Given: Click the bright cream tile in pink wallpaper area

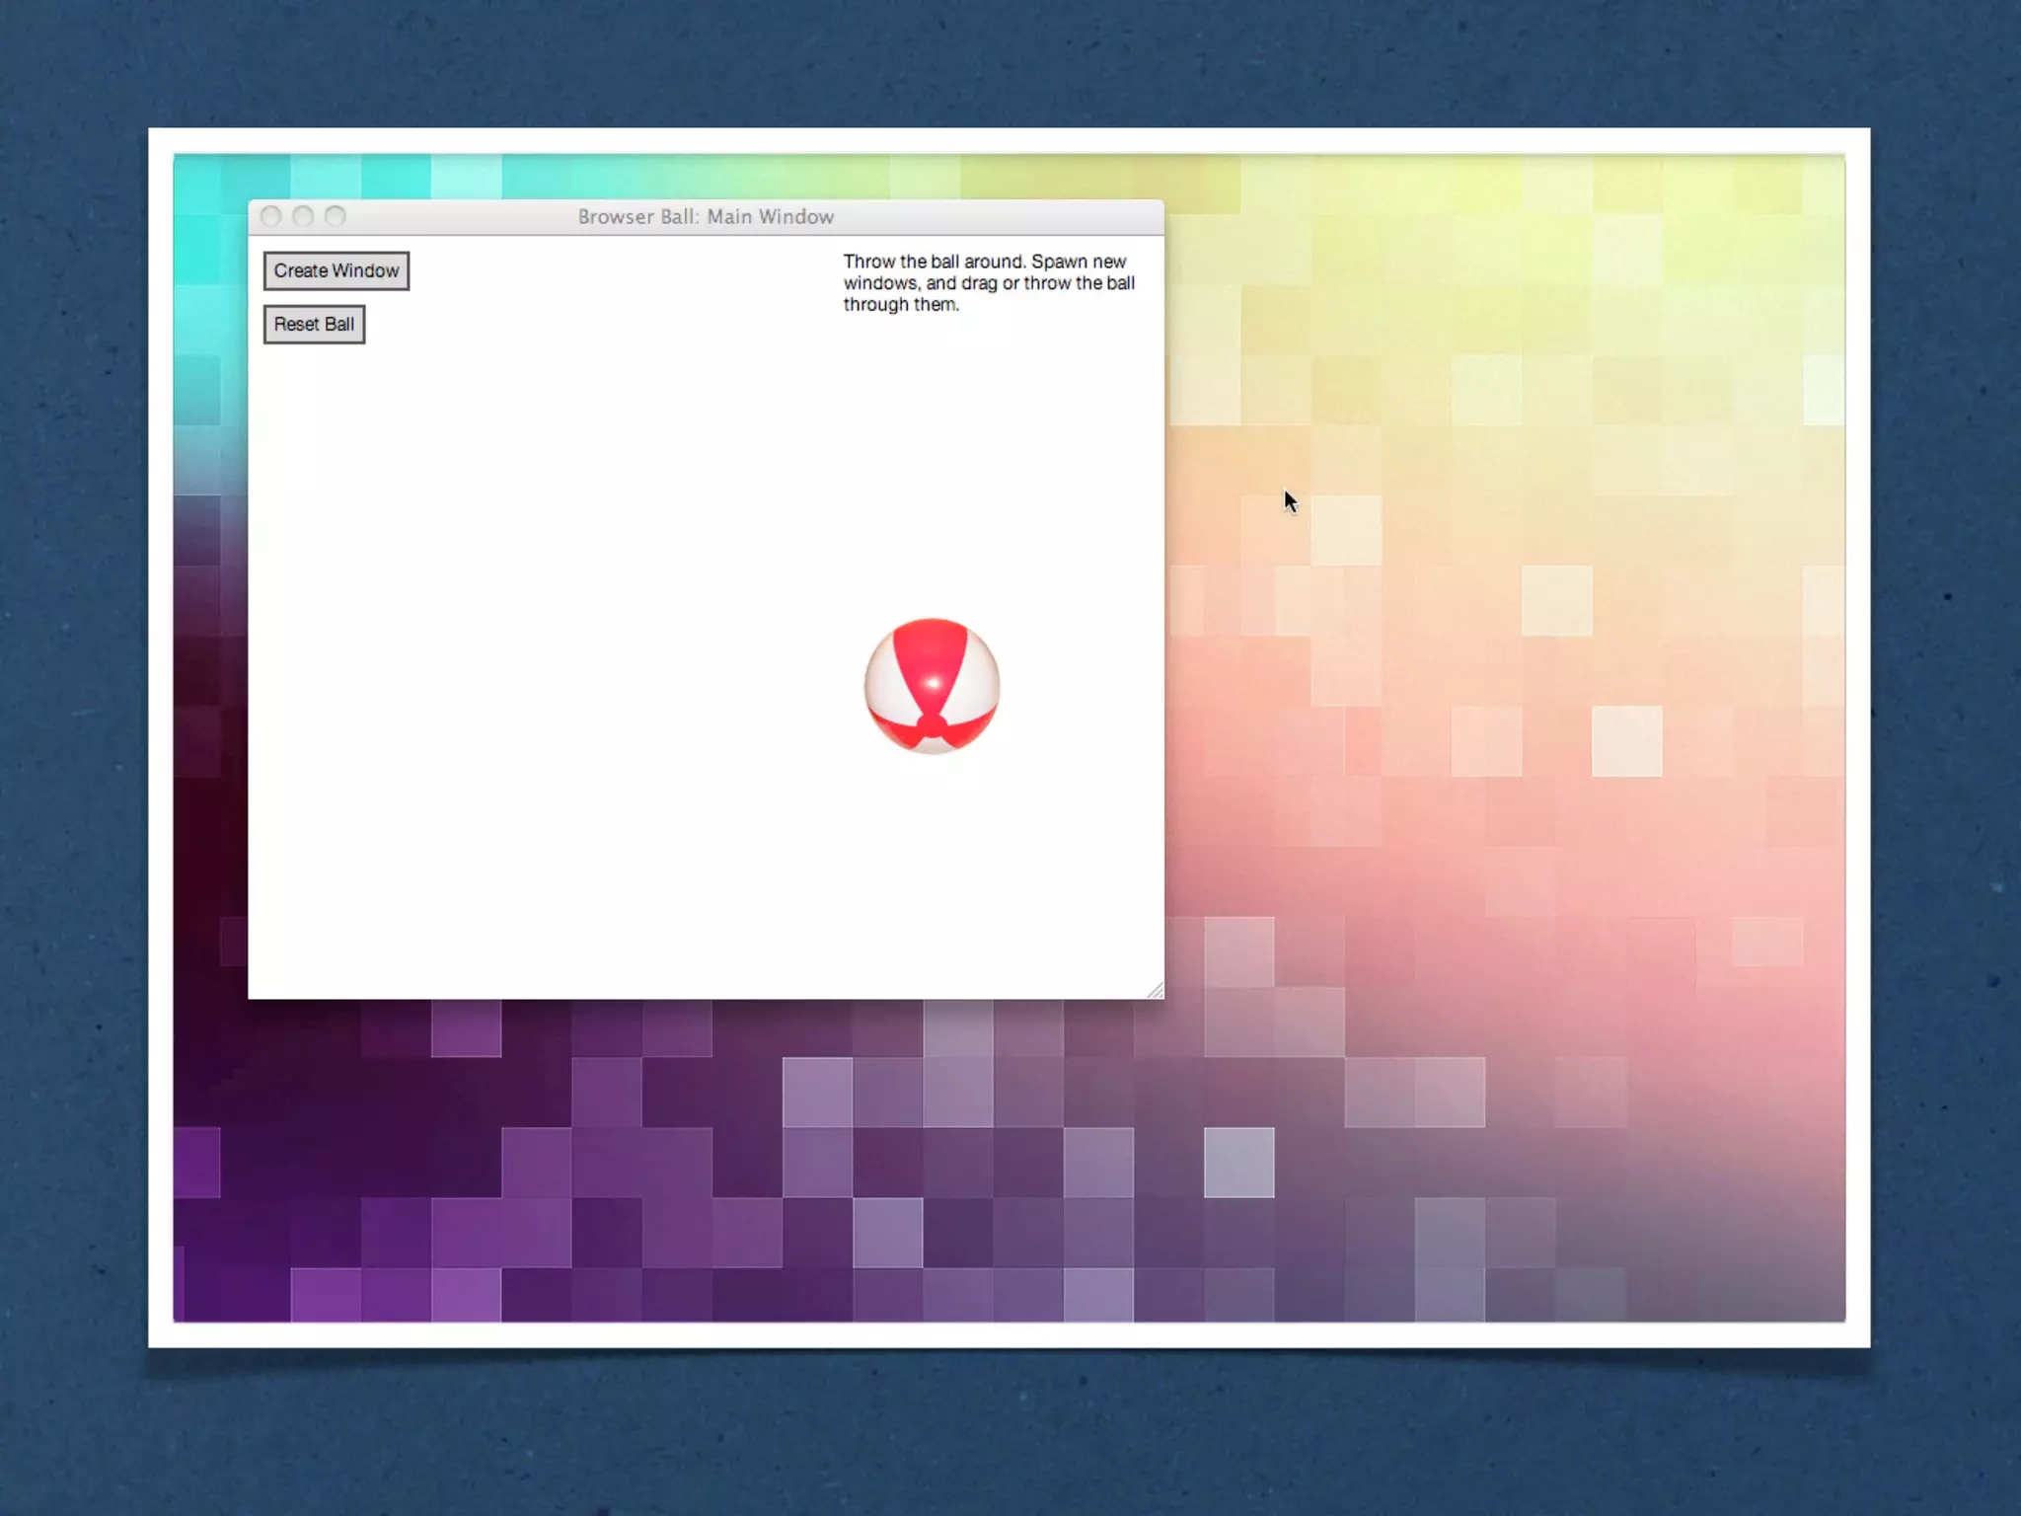Looking at the screenshot, I should coord(1626,740).
